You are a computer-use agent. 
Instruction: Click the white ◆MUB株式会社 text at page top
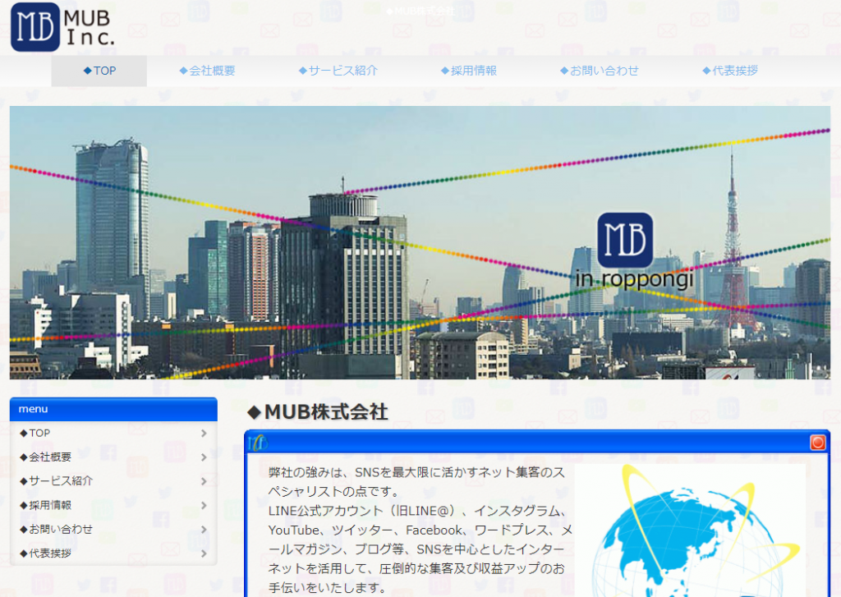point(420,11)
